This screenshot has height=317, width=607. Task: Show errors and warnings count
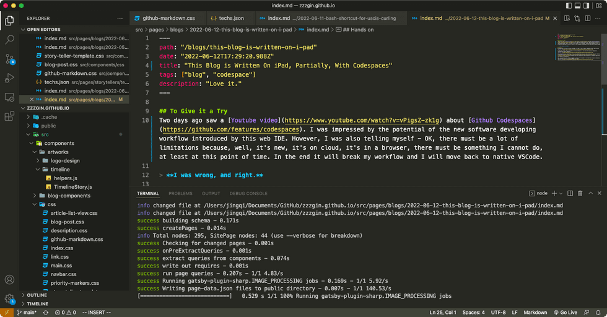[x=66, y=312]
